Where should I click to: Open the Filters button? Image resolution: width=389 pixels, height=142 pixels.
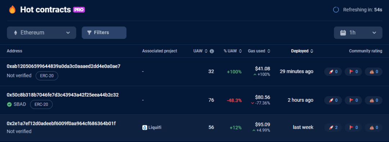104,33
